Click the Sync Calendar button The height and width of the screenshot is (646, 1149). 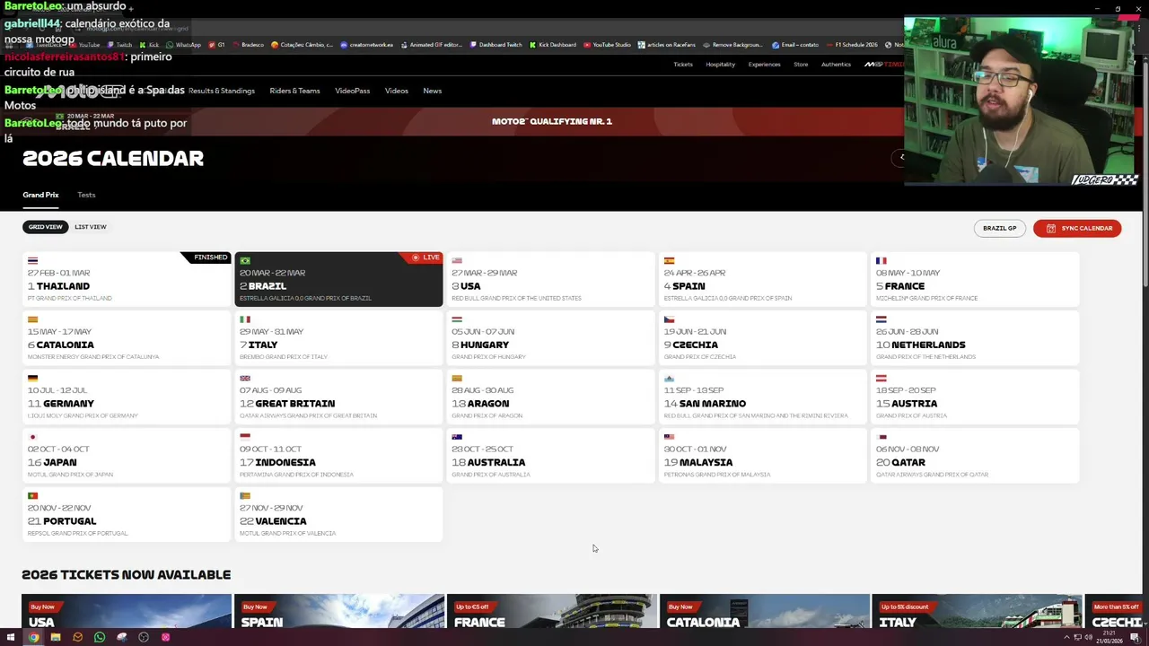[x=1077, y=228]
